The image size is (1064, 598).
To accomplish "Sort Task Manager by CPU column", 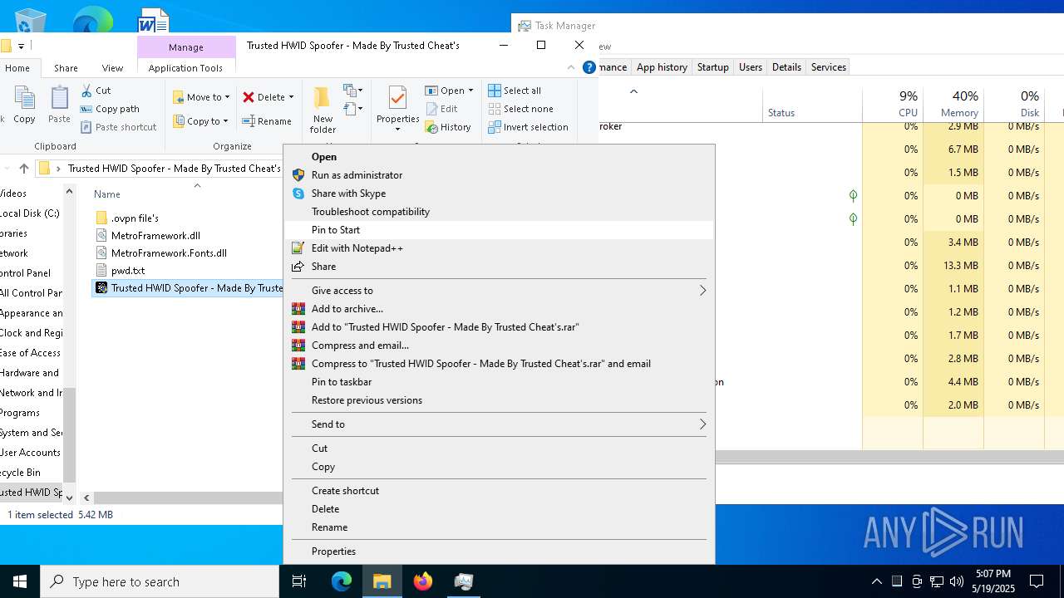I will (x=893, y=105).
